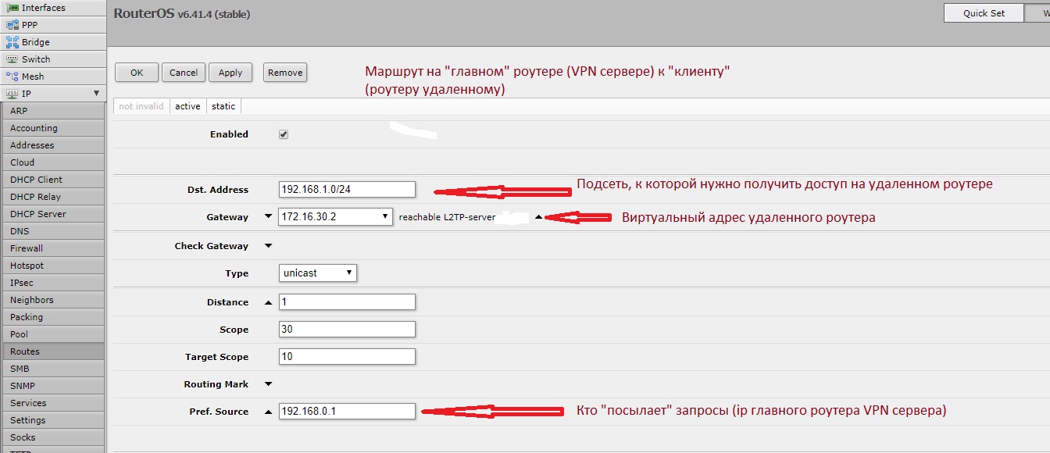
Task: Click the Switch menu icon
Action: [12, 59]
